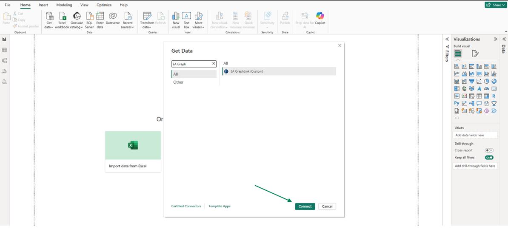Screen dimensions: 508x243
Task: Open the SQL Server data source
Action: click(x=89, y=20)
